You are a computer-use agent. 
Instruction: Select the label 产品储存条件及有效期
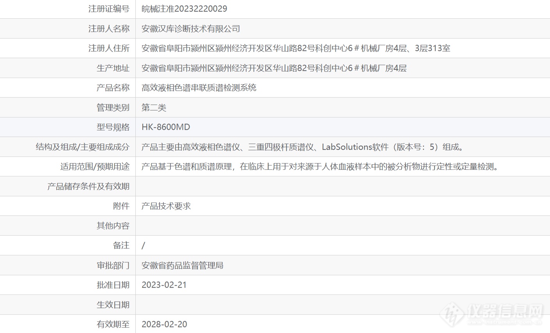click(89, 186)
